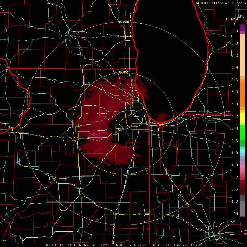Click the 50 NMI range ring label

click(123, 72)
